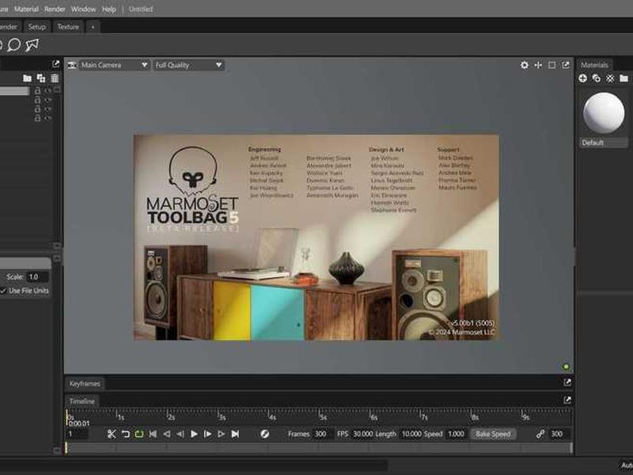Toggle lock on the last scene row
Image resolution: width=633 pixels, height=475 pixels.
37,118
